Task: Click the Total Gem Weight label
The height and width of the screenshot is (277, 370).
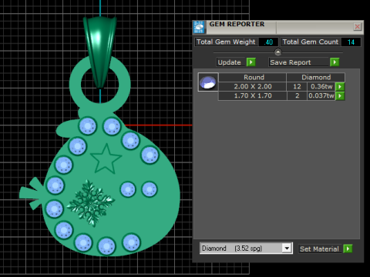Action: [x=226, y=42]
